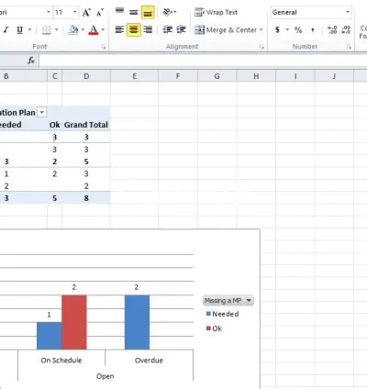
Task: Open the font size dropdown arrow
Action: [74, 12]
